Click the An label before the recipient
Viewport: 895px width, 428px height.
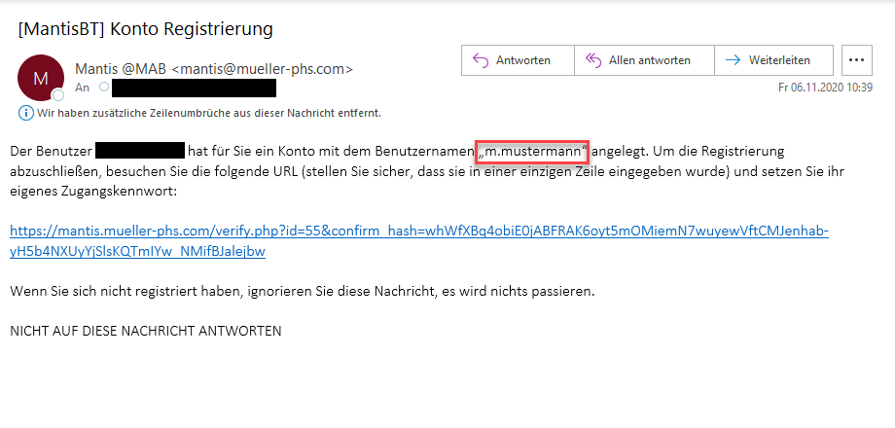pos(82,89)
